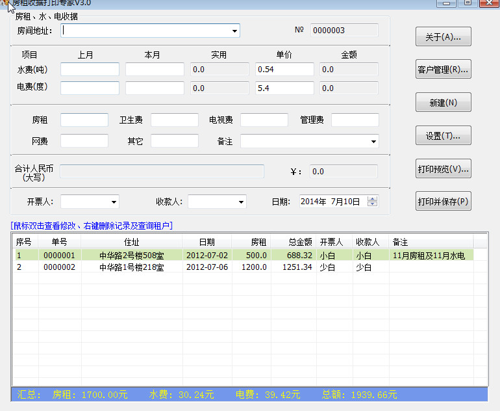Viewport: 500px width, 411px height.
Task: Minimize the 房租收据打印专家 window
Action: tap(447, 3)
